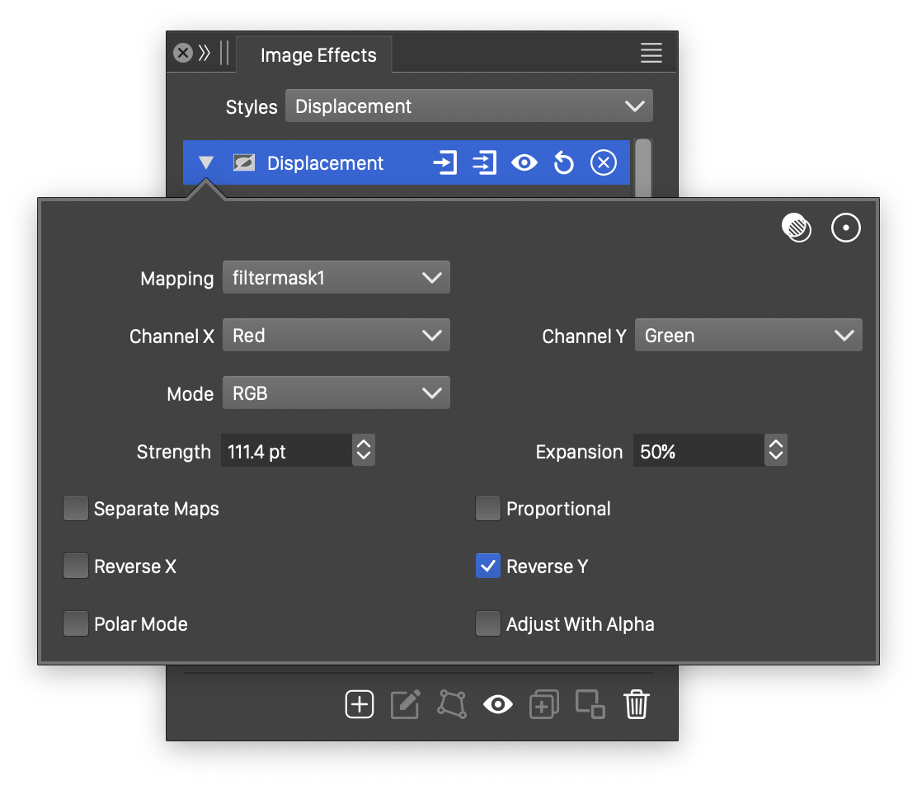Viewport: 917px width, 785px height.
Task: Click the Strength value stepper arrows
Action: [x=364, y=451]
